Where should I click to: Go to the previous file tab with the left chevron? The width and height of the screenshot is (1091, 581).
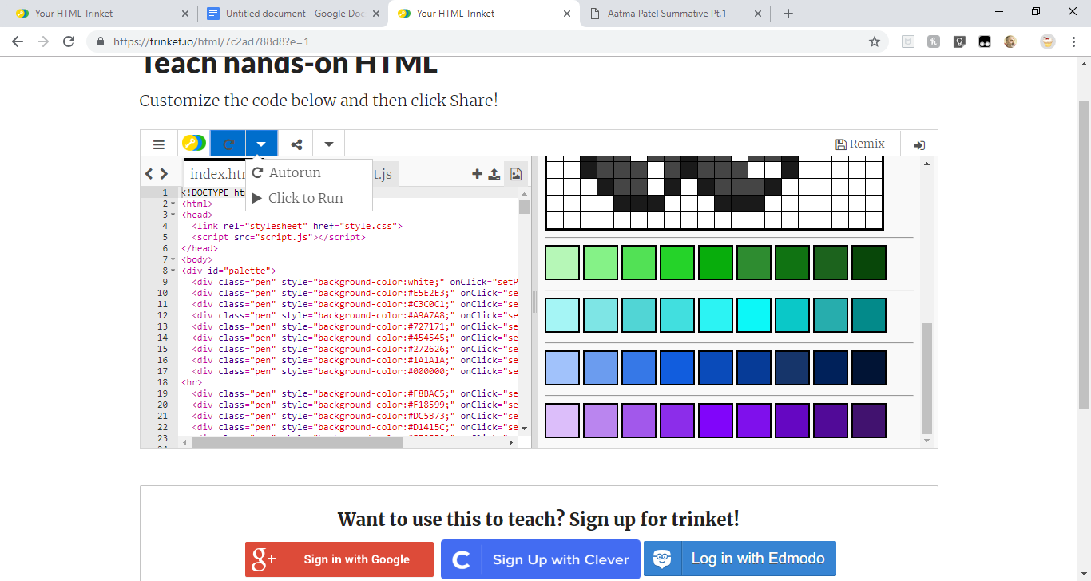149,173
